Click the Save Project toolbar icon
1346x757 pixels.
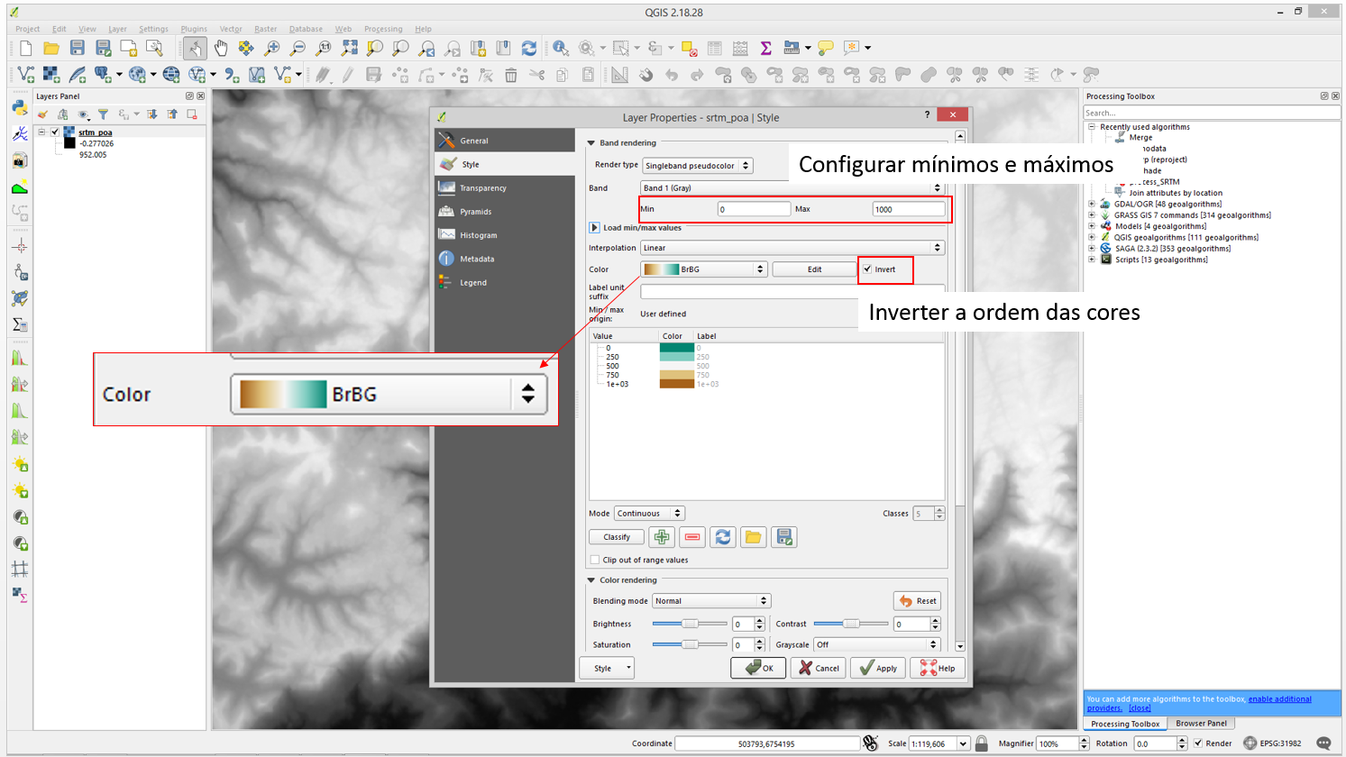tap(78, 48)
